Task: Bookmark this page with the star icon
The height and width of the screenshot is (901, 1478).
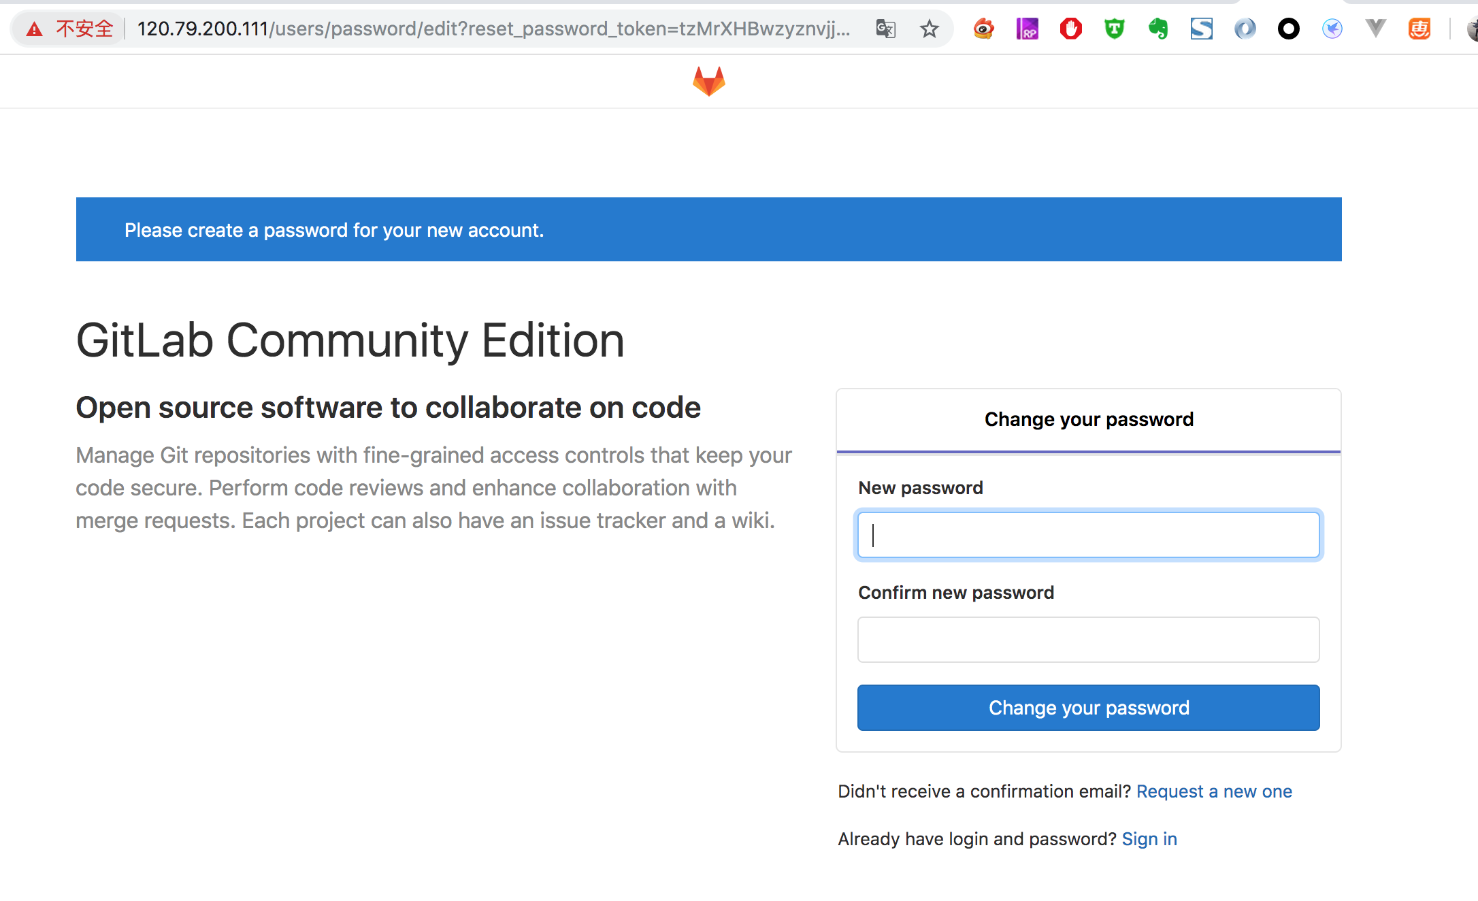Action: [x=929, y=29]
